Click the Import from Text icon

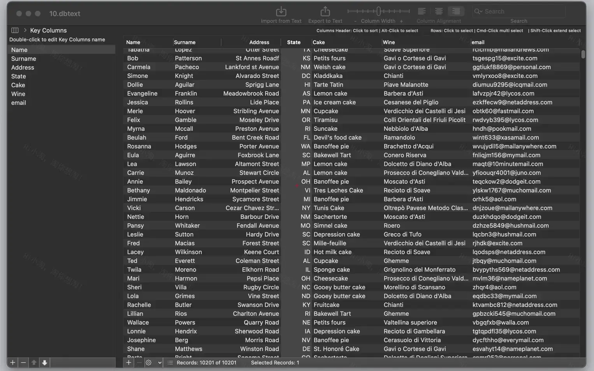click(281, 12)
